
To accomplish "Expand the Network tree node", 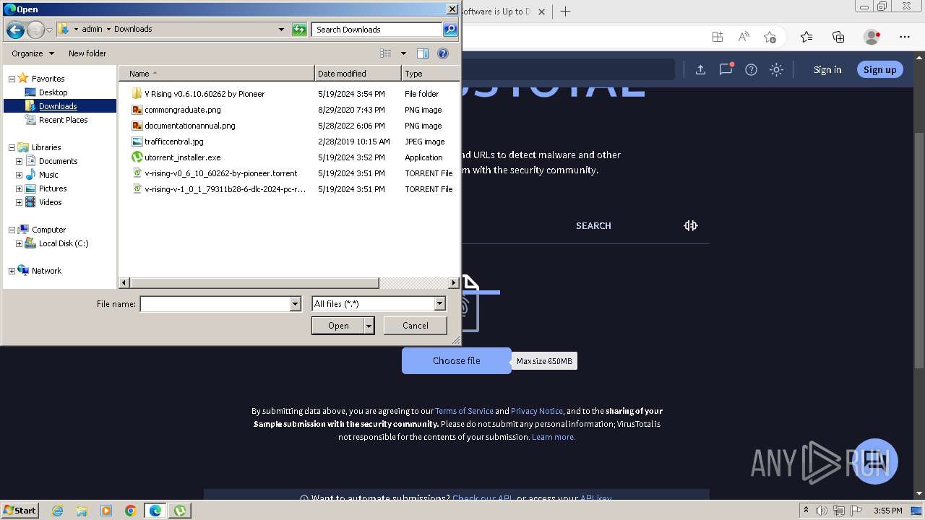I will click(12, 271).
